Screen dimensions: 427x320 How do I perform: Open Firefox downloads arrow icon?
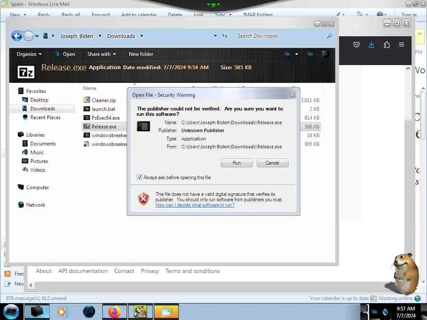click(x=371, y=45)
